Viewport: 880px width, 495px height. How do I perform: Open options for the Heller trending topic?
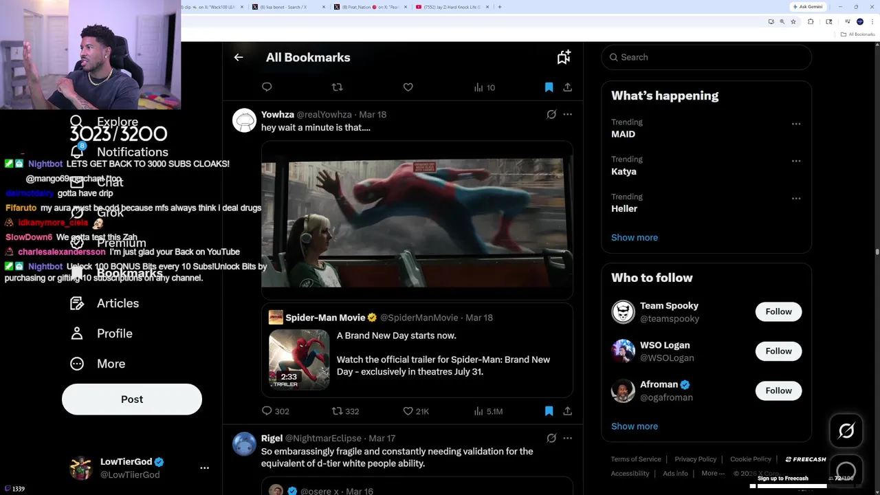tap(796, 198)
